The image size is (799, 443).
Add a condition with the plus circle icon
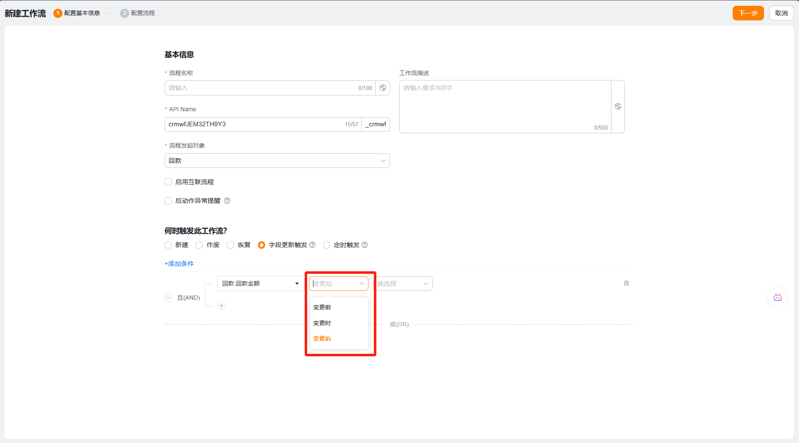[x=221, y=306]
